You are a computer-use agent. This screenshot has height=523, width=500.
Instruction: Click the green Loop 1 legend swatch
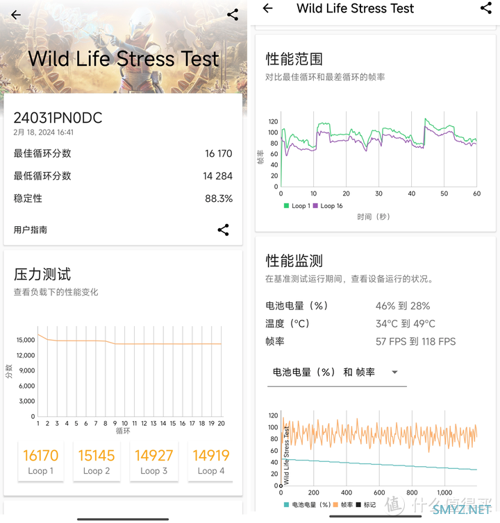pos(286,206)
